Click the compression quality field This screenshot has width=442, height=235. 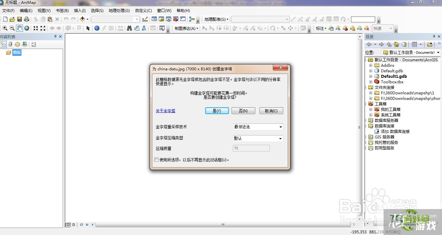(x=251, y=148)
